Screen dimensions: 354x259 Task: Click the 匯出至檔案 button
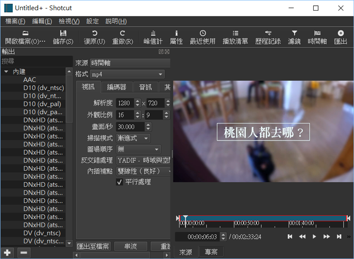point(93,246)
